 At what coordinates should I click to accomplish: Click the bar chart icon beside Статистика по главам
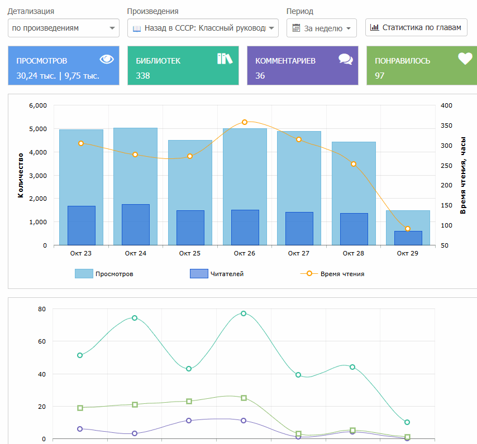(x=375, y=27)
